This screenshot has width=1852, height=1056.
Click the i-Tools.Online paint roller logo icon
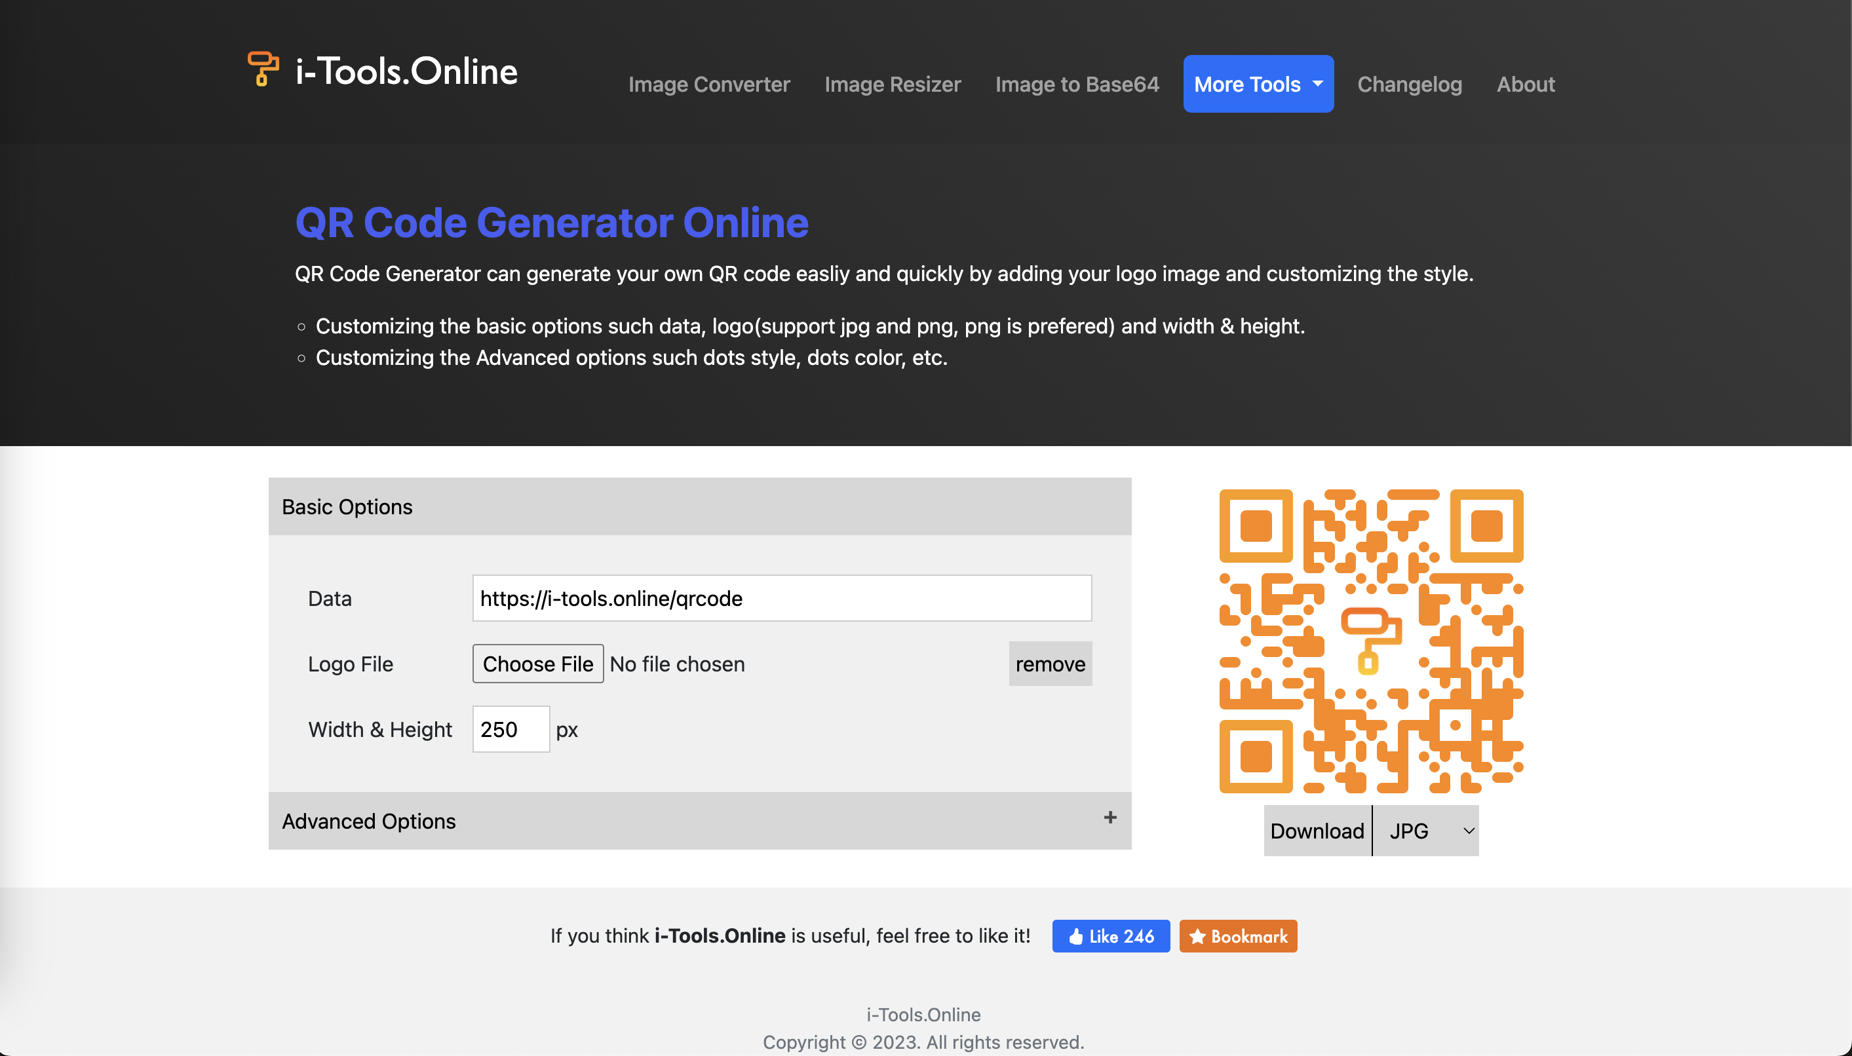tap(263, 69)
